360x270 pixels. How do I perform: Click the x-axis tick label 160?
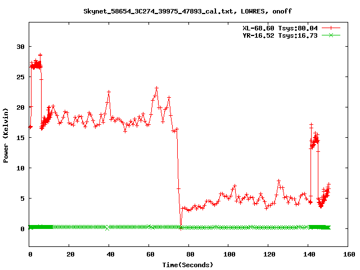pos(349,254)
